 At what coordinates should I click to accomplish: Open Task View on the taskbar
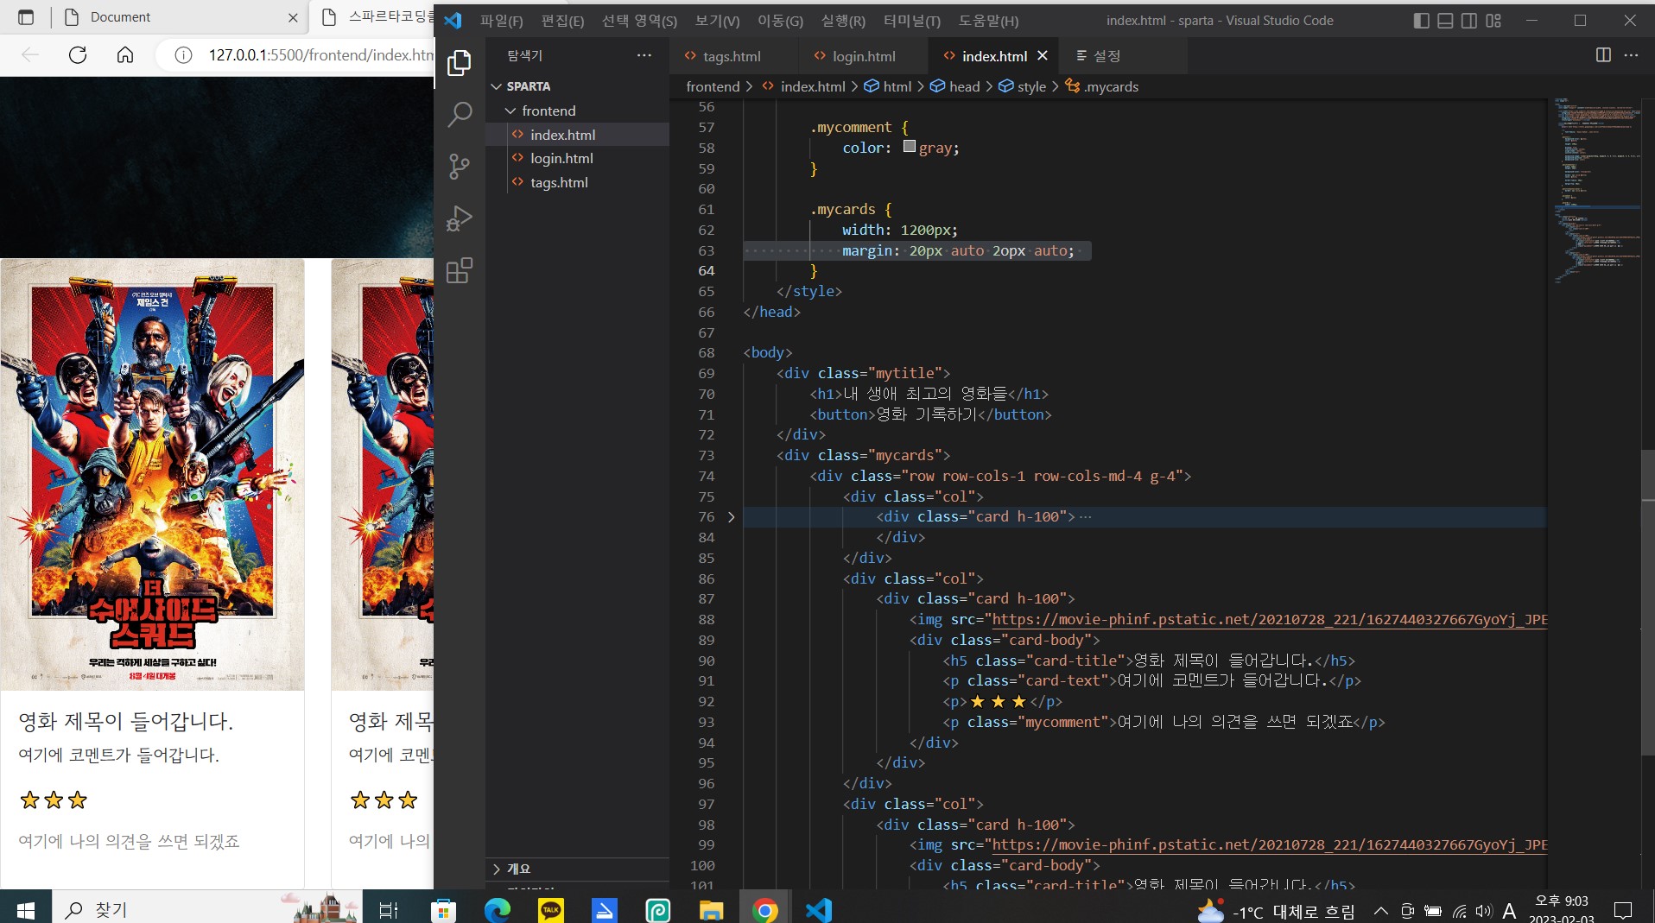[389, 909]
